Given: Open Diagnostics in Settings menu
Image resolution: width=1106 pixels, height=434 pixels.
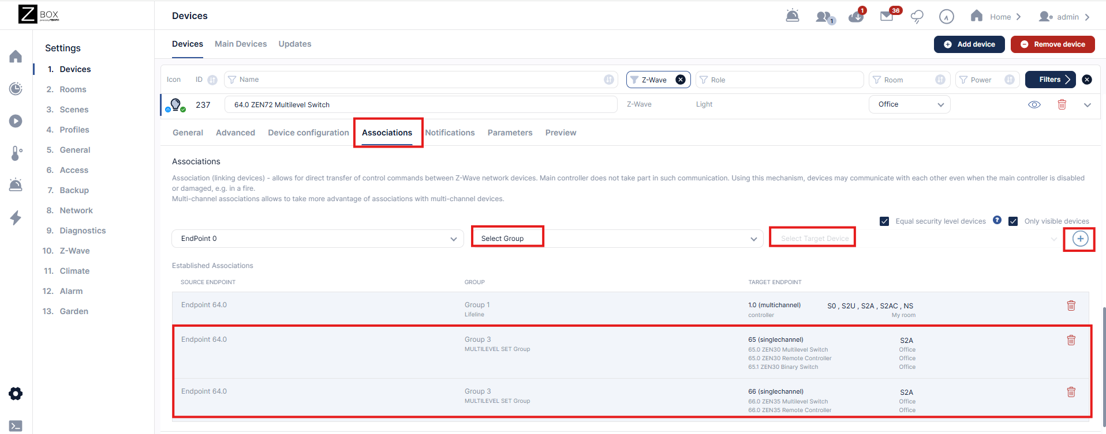Looking at the screenshot, I should [x=83, y=231].
